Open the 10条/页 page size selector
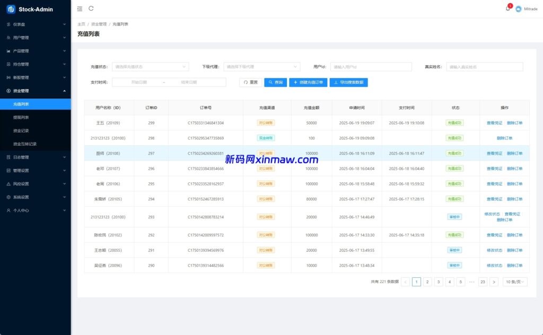Viewport: 543px width, 335px height. (515, 282)
